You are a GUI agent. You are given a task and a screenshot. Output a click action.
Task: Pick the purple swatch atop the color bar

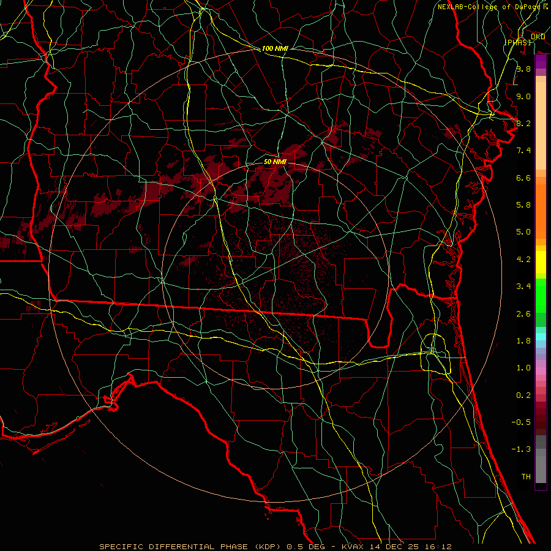(541, 62)
